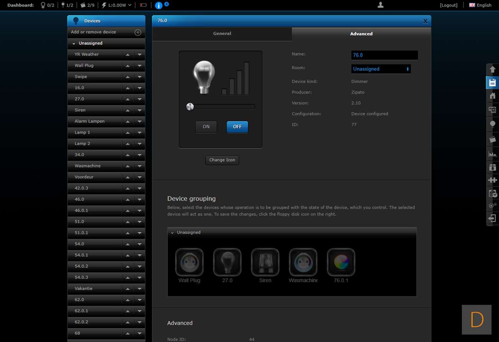Click the Name input field
This screenshot has width=499, height=342.
point(384,55)
